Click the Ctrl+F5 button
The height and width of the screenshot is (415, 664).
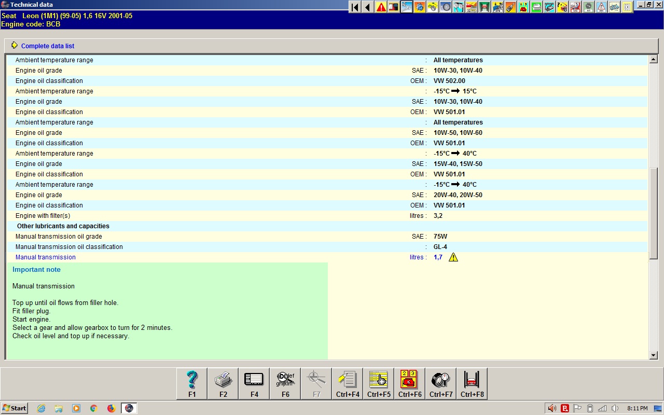tap(379, 384)
